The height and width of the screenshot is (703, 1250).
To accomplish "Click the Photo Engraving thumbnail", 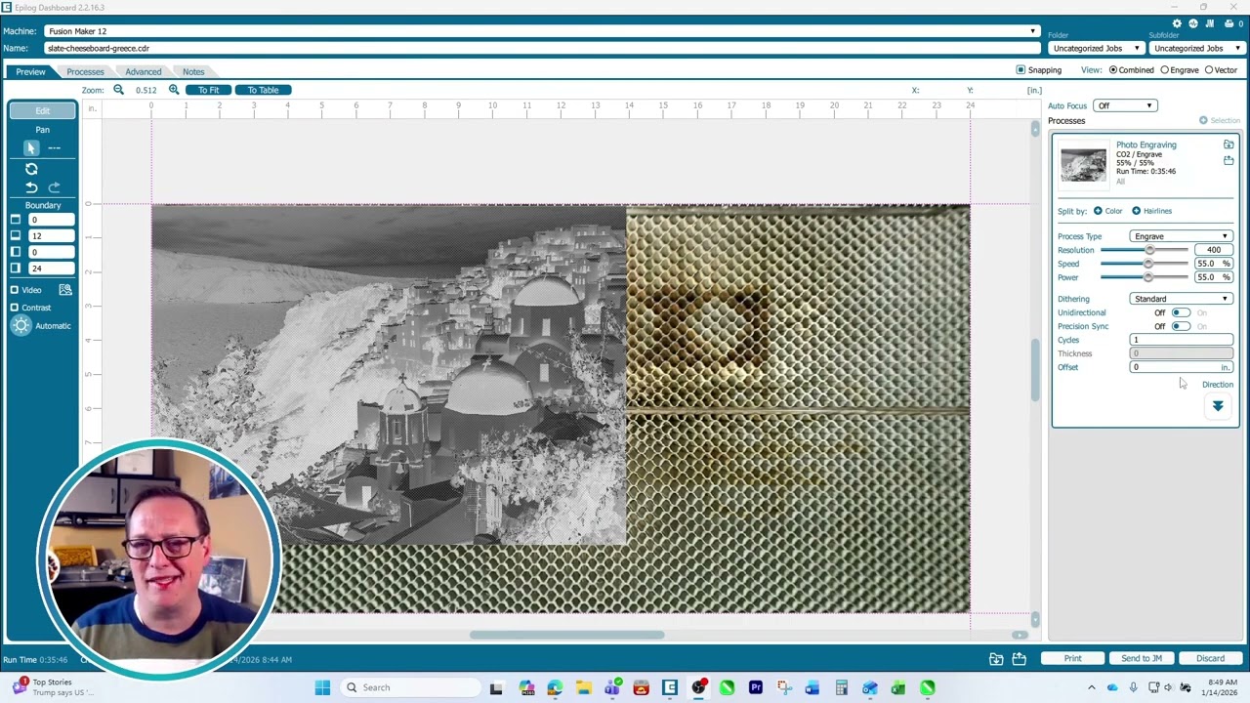I will (x=1084, y=164).
